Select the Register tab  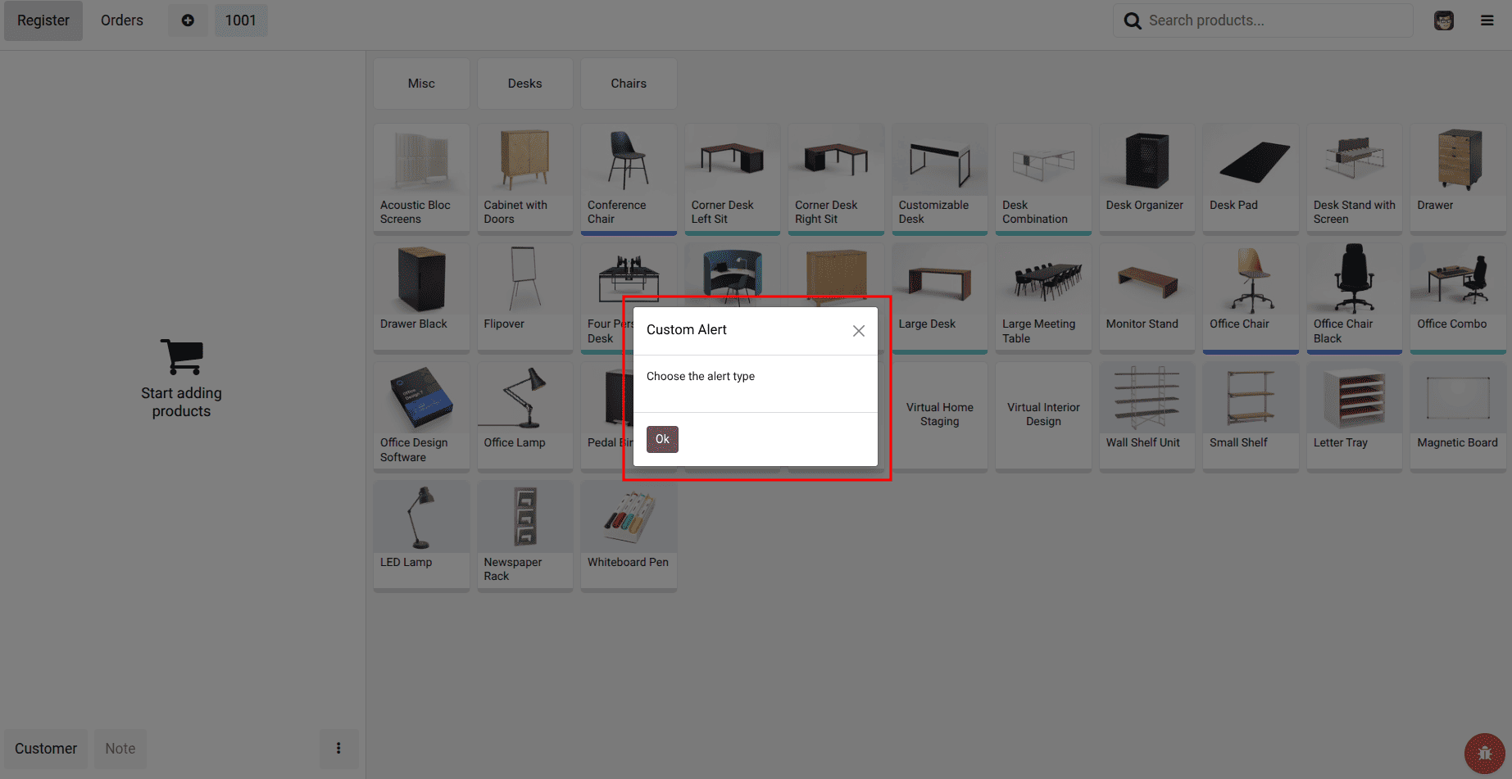[43, 20]
